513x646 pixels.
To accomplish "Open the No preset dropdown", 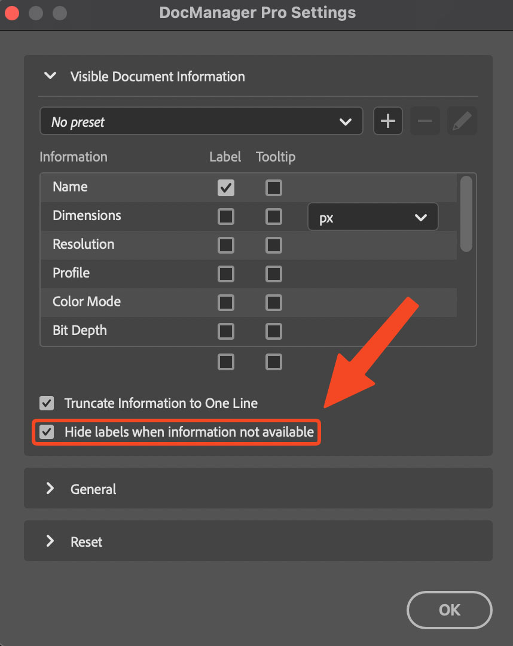I will pyautogui.click(x=201, y=121).
